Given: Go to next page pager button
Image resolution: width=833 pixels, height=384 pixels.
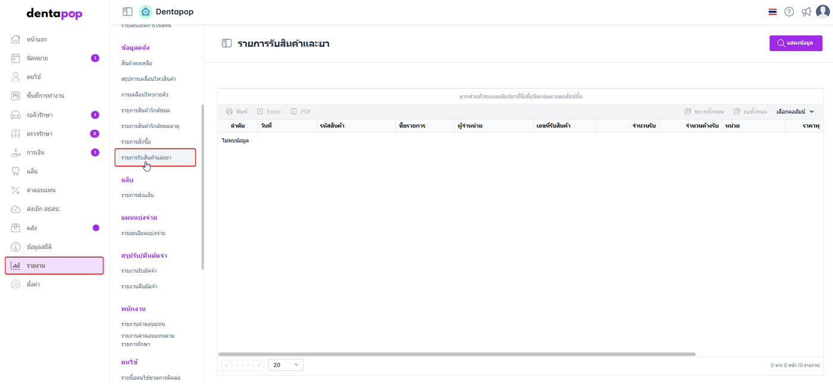Looking at the screenshot, I should [x=248, y=365].
